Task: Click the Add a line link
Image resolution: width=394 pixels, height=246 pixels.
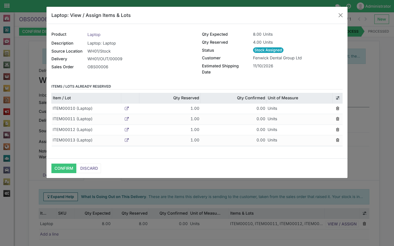Action: pos(49,234)
